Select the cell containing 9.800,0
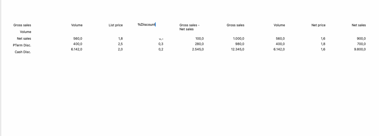 pos(360,49)
